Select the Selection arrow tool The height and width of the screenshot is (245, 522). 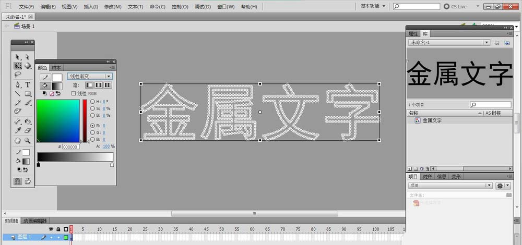point(18,57)
